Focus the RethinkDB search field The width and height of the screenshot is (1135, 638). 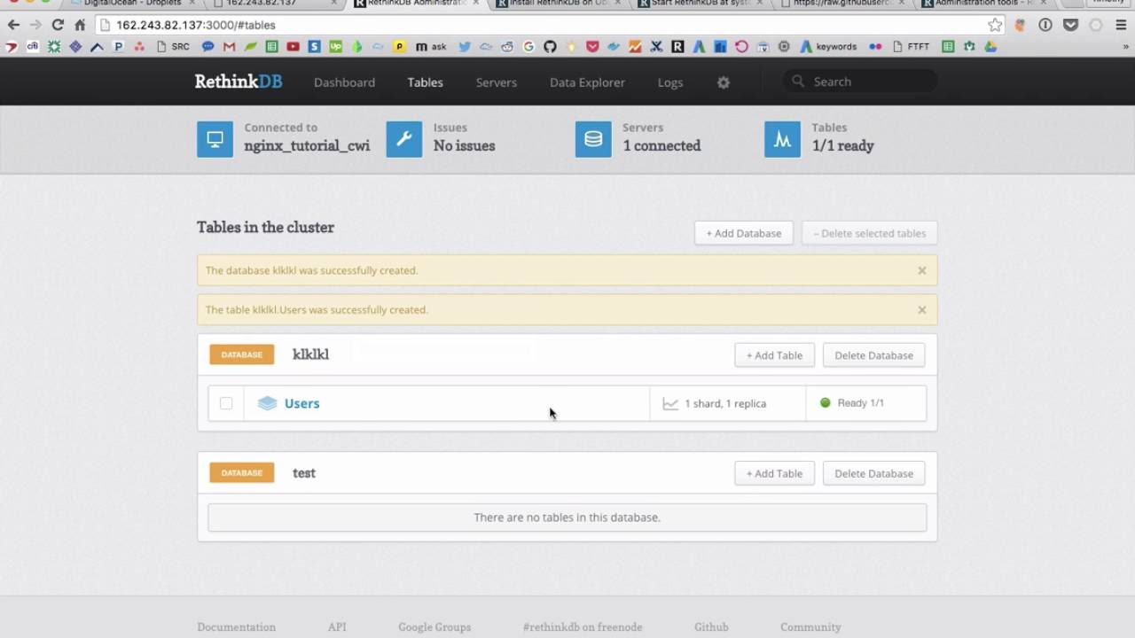(860, 82)
